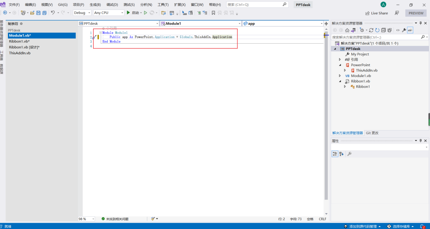Image resolution: width=430 pixels, height=229 pixels.
Task: Open the Debug configuration dropdown
Action: [82, 13]
